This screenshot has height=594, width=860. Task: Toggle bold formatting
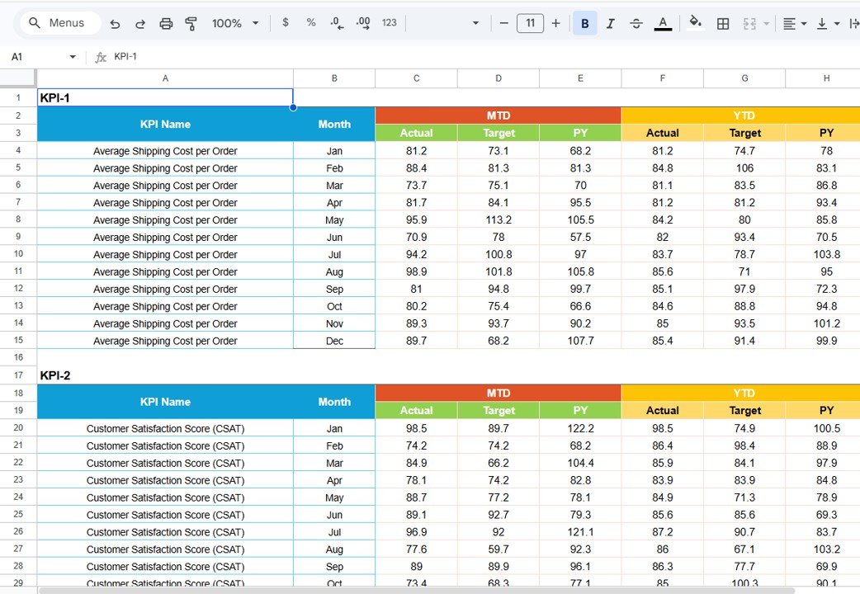(x=584, y=23)
